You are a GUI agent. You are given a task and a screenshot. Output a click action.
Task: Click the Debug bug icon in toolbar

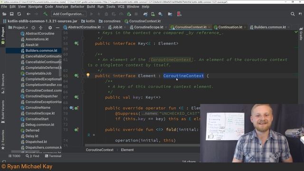[x=106, y=14]
